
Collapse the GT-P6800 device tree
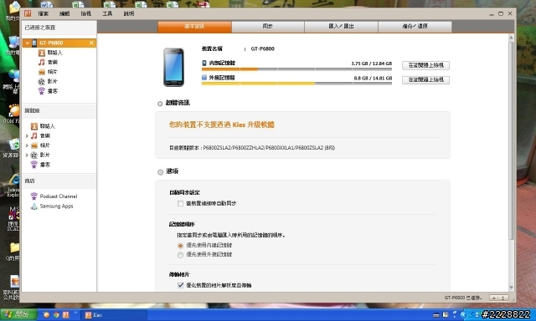[27, 43]
